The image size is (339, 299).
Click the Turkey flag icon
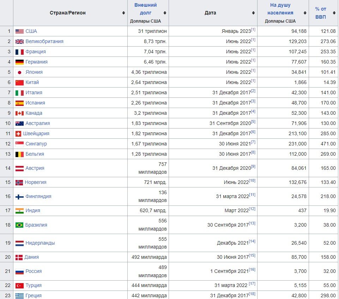(x=19, y=286)
